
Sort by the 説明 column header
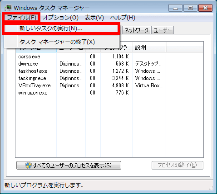149,47
